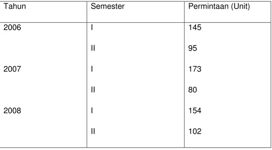Viewport: 272px width, 150px height.
Task: Click semester I for 2007
Action: [92, 69]
